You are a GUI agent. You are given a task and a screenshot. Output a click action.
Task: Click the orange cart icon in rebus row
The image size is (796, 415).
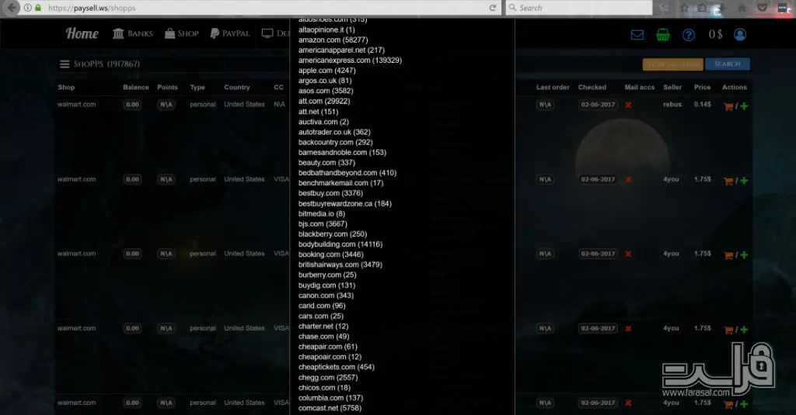point(728,106)
